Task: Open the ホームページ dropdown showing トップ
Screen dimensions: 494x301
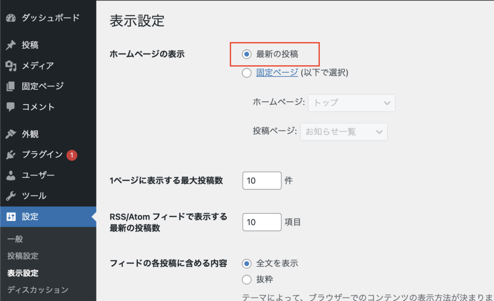Action: [352, 103]
